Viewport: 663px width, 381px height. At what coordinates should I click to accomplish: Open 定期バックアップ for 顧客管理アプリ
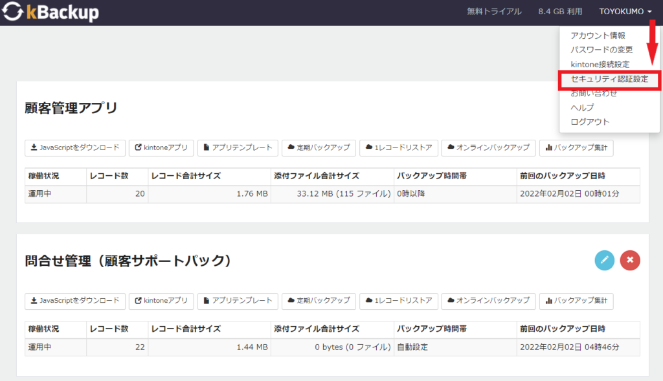(319, 148)
